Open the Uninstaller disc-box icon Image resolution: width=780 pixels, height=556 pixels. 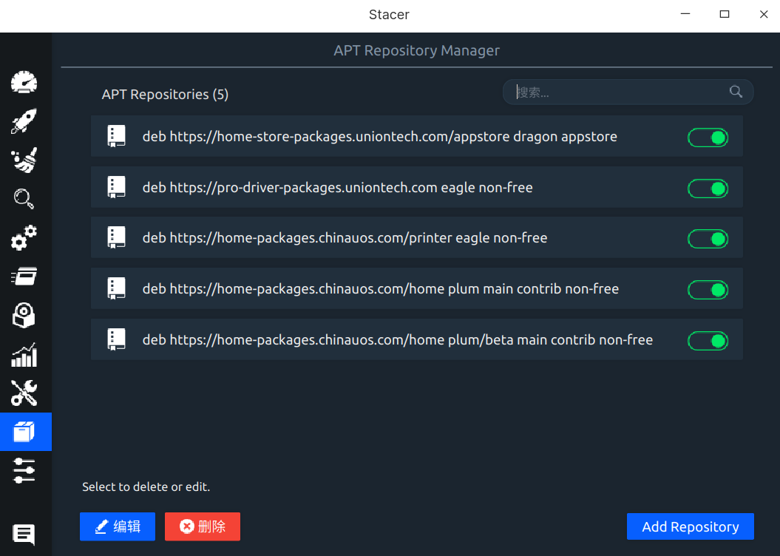(24, 316)
